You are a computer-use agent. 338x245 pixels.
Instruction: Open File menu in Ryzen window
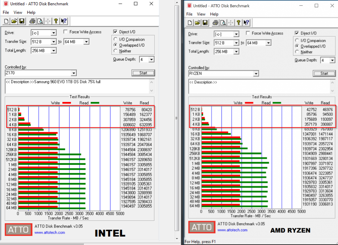[x=189, y=14]
